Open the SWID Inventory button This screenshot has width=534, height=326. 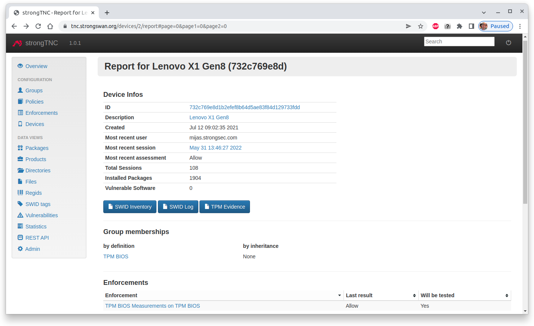129,207
